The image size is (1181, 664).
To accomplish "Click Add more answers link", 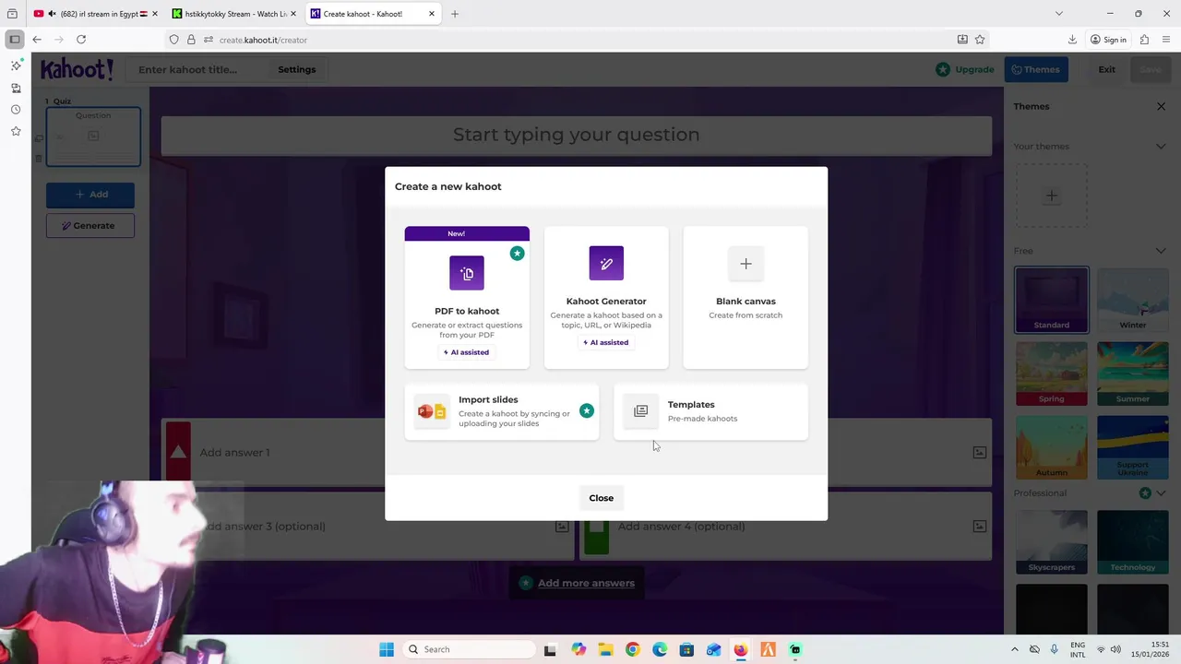I will [x=586, y=583].
